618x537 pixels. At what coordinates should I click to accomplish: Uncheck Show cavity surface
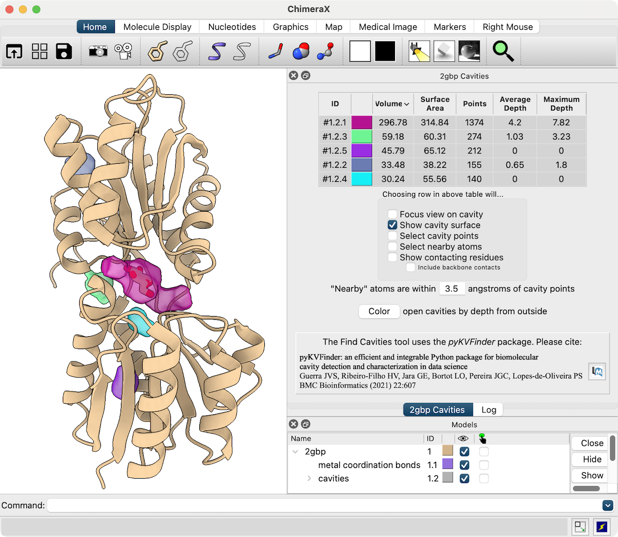[x=392, y=225]
